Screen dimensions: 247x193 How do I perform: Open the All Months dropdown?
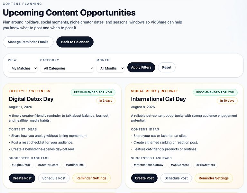point(111,68)
